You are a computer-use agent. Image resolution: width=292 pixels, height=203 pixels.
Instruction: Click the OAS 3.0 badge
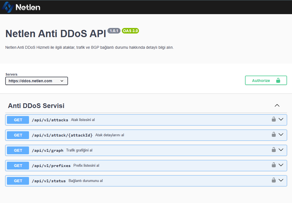point(130,31)
